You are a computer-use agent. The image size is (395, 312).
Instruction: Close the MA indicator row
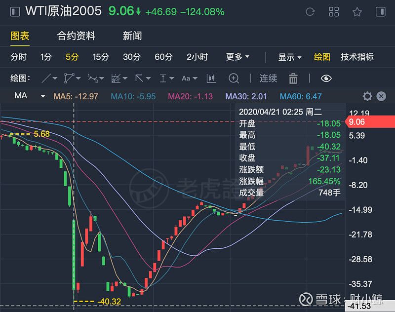click(x=381, y=96)
